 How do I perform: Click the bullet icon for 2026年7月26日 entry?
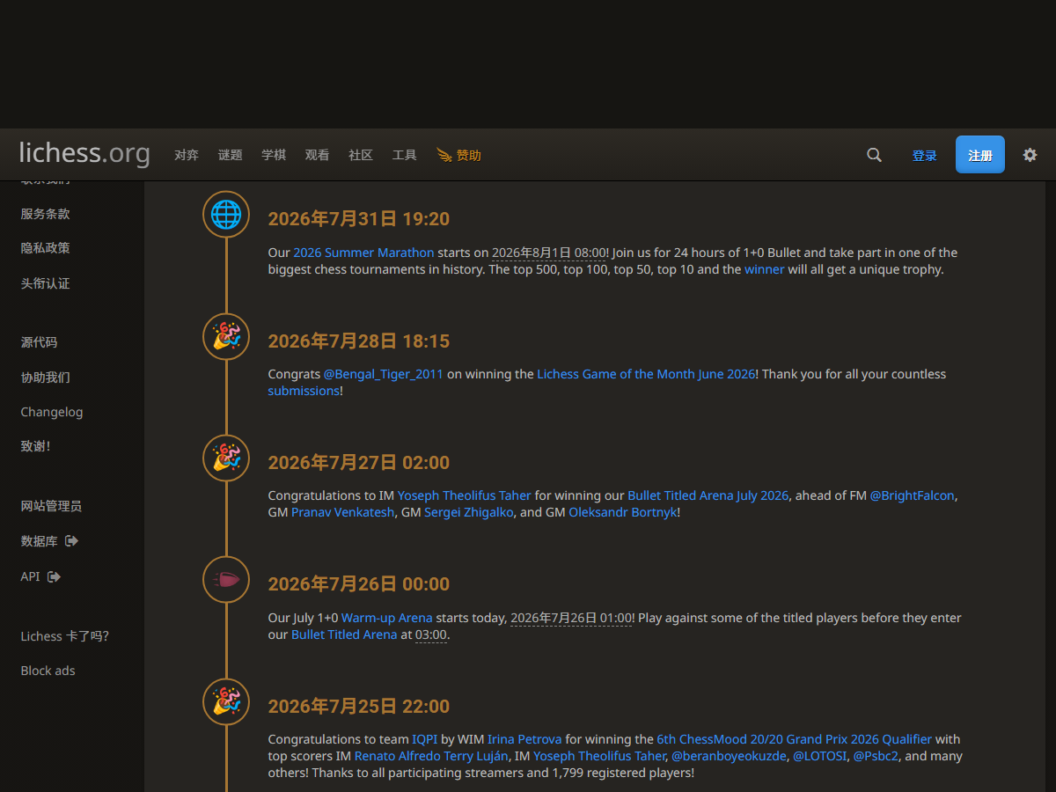pos(226,580)
